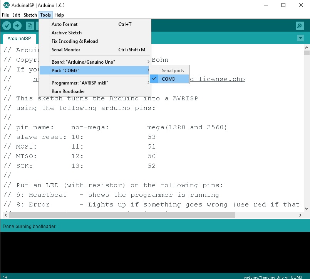Open Serial Monitor from Tools menu
Viewport: 310px width, 279px height.
pos(95,50)
